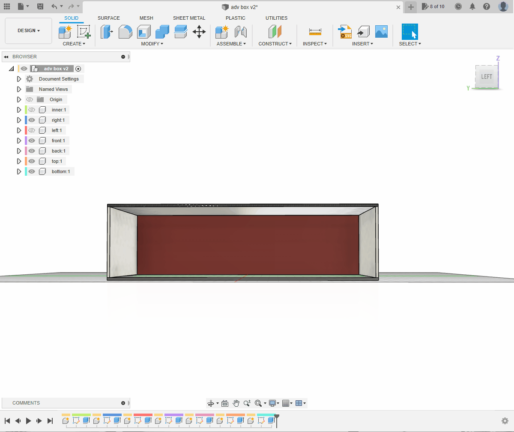514x432 pixels.
Task: Open the CONSTRUCT menu
Action: (275, 44)
